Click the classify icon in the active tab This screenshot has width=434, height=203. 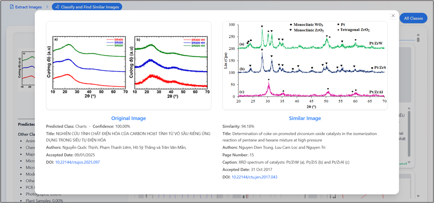pos(57,7)
